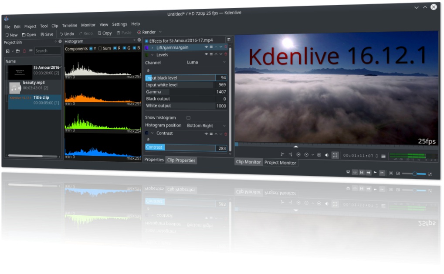Open the Channel dropdown set to Luma

(206, 63)
